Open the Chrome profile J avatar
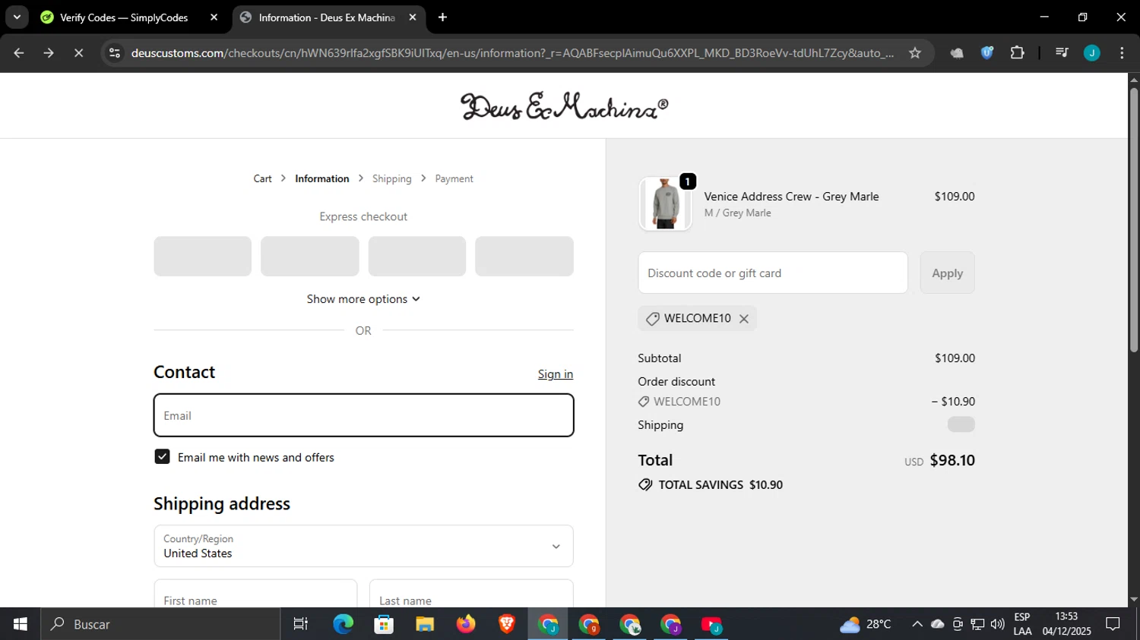Image resolution: width=1140 pixels, height=640 pixels. [1092, 53]
